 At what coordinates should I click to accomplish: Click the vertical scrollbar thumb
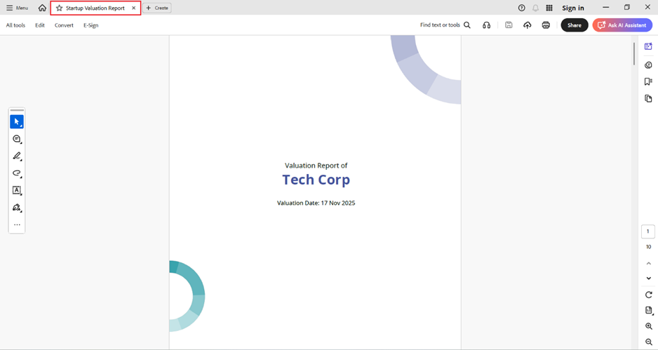[634, 53]
